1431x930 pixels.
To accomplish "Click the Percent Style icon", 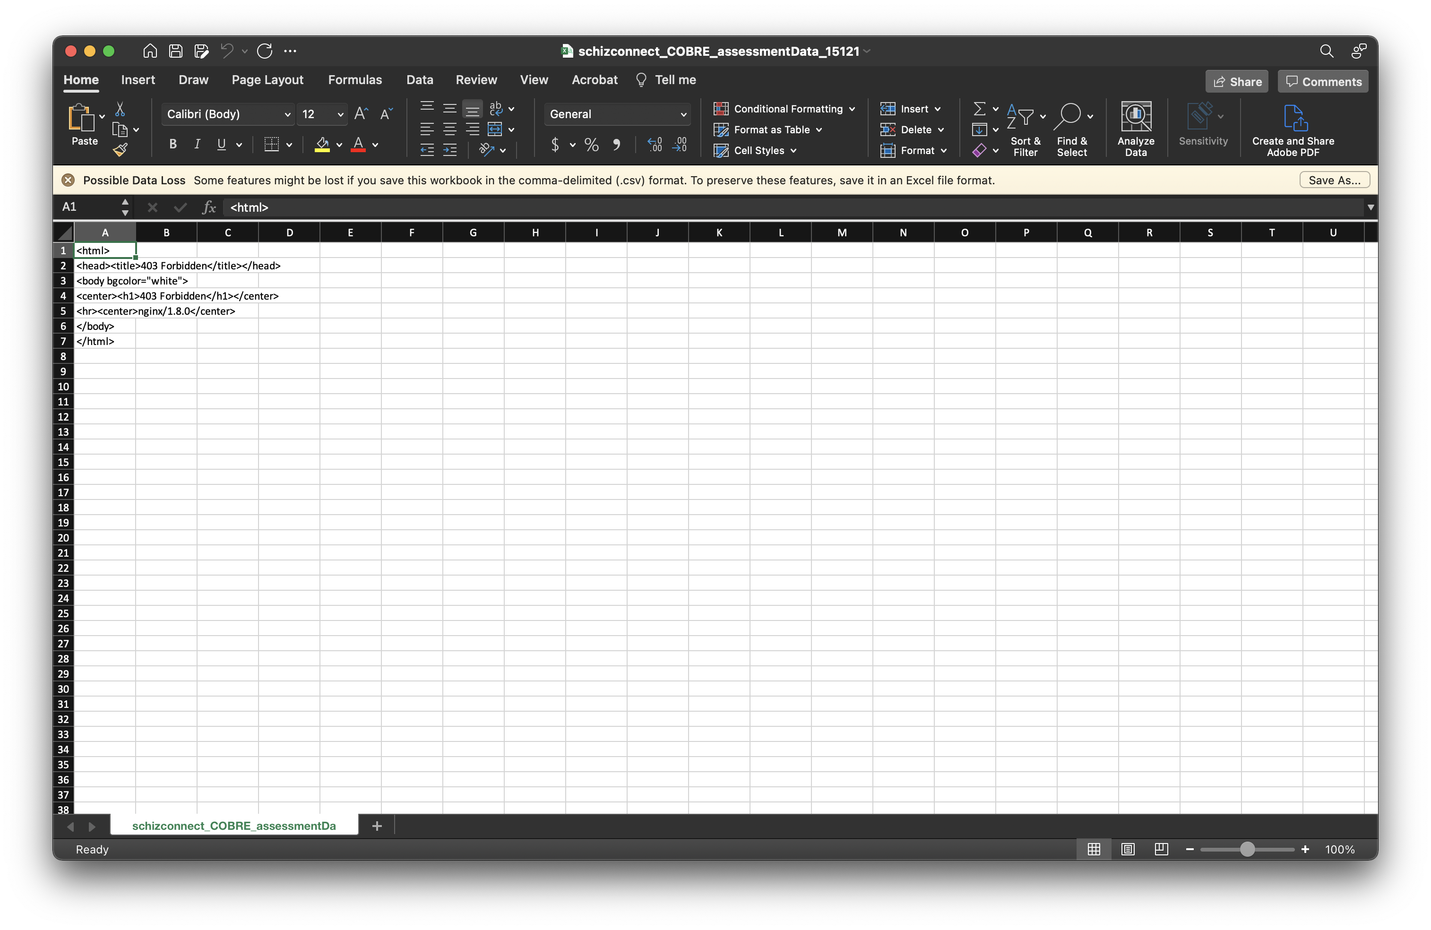I will click(592, 144).
